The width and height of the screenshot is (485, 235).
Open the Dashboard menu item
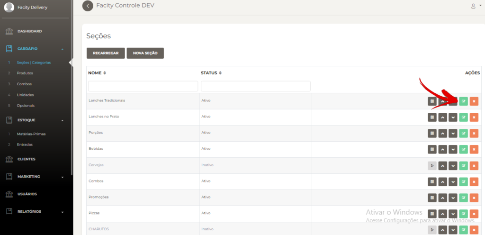[29, 31]
